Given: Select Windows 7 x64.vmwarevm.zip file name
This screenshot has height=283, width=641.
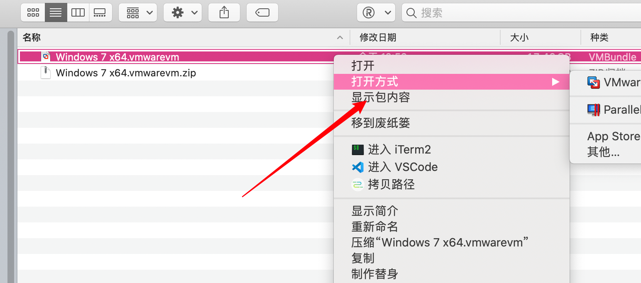Looking at the screenshot, I should (x=126, y=73).
